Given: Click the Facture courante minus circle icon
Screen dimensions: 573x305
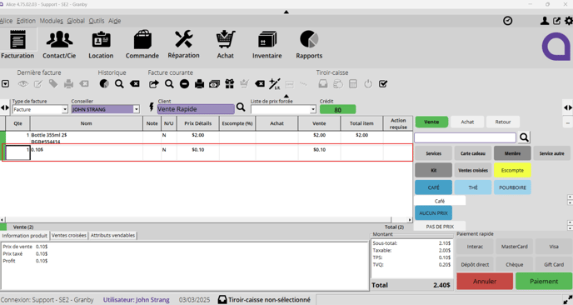Looking at the screenshot, I should click(184, 84).
